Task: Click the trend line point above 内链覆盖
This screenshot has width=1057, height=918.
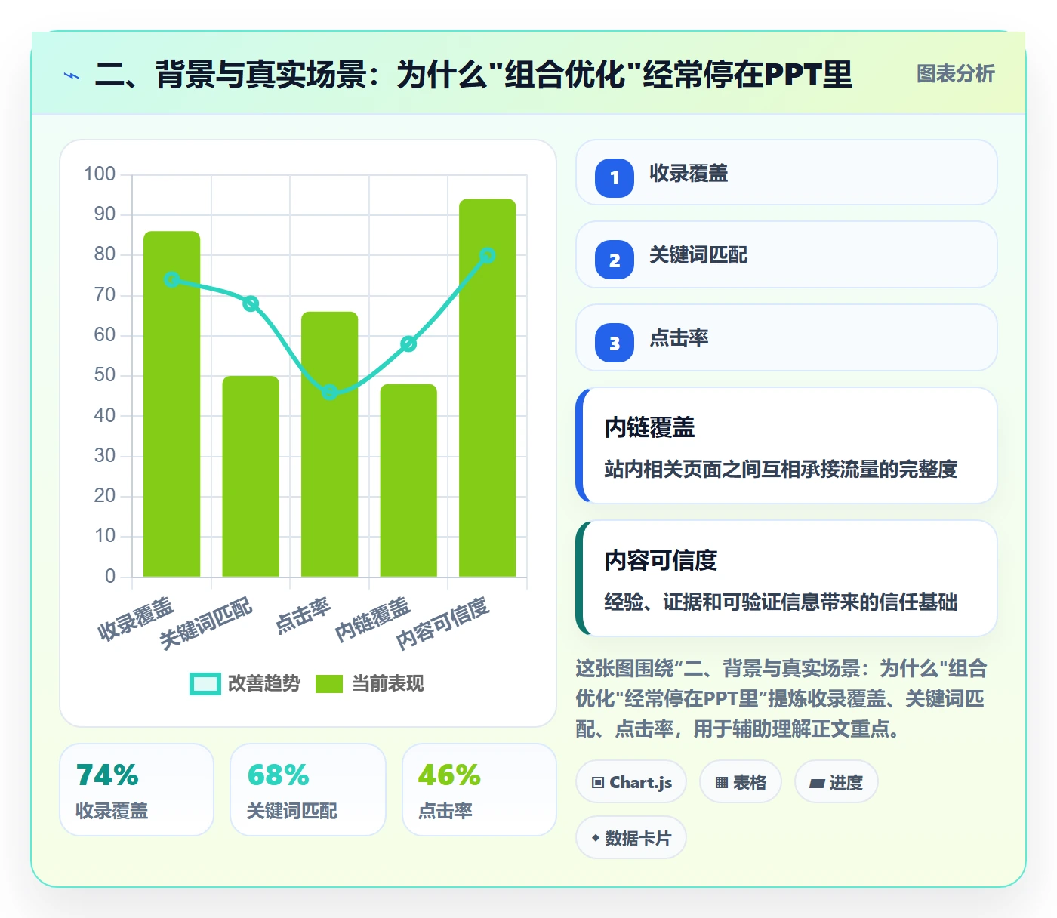Action: pos(408,343)
